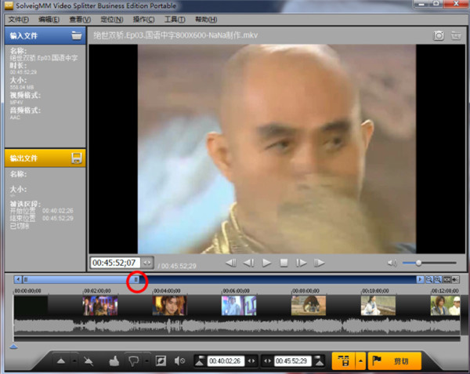Click the blue timeline position marker
Viewport: 470px width, 374px height.
13,347
